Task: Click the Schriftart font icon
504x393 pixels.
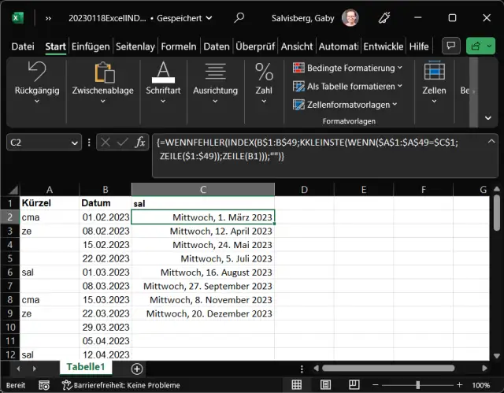Action: tap(163, 72)
